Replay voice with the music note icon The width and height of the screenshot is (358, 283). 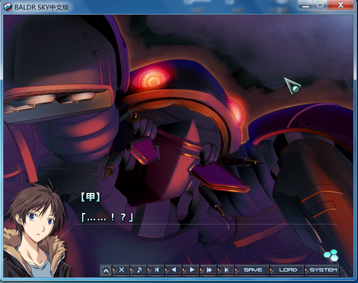click(x=139, y=270)
